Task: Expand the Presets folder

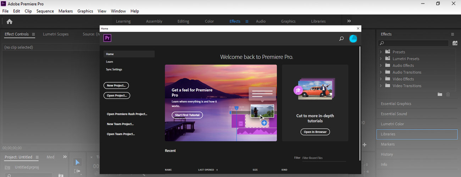Action: point(381,52)
